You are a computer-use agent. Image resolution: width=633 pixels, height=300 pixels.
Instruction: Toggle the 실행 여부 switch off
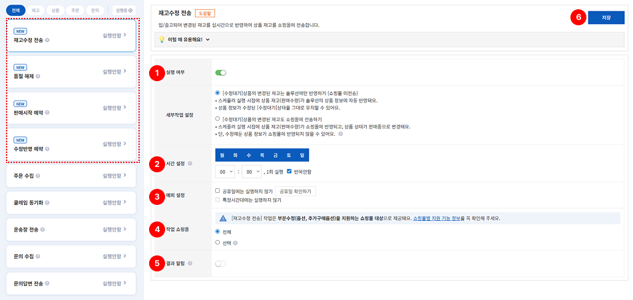pyautogui.click(x=220, y=73)
